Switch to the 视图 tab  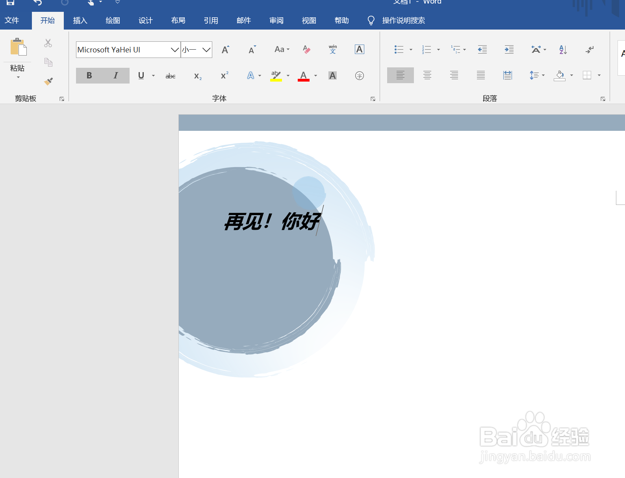pyautogui.click(x=309, y=20)
